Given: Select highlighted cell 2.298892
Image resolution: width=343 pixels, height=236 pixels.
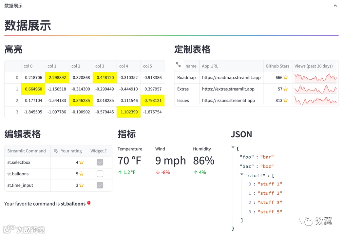Looking at the screenshot, I should [x=57, y=77].
